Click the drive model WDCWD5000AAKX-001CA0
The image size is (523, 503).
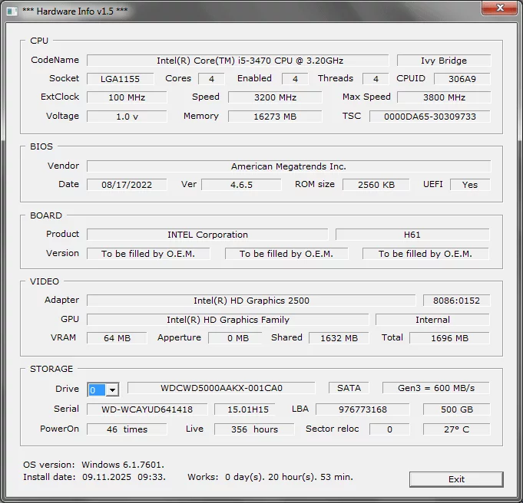(x=221, y=388)
